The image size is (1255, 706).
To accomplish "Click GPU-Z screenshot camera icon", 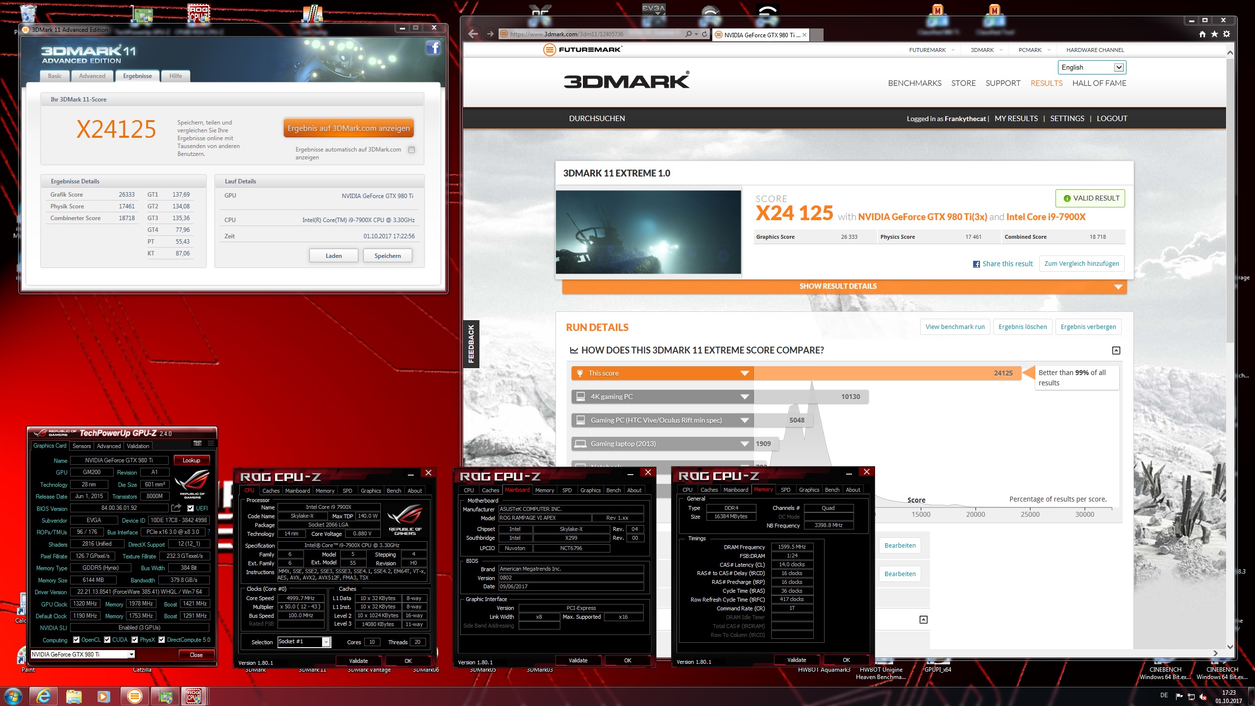I will pos(197,443).
